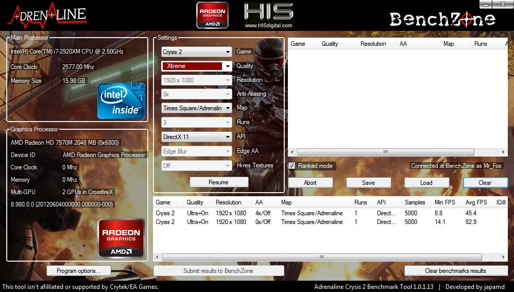Click the Radeon Graphics badge in Graphics Processor panel
The width and height of the screenshot is (514, 292).
pos(121,238)
